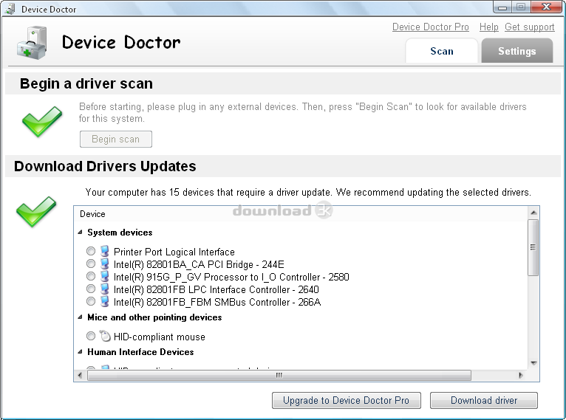The height and width of the screenshot is (420, 566).
Task: Click the device icon beside Printer Port Logical Interface
Action: pos(105,251)
